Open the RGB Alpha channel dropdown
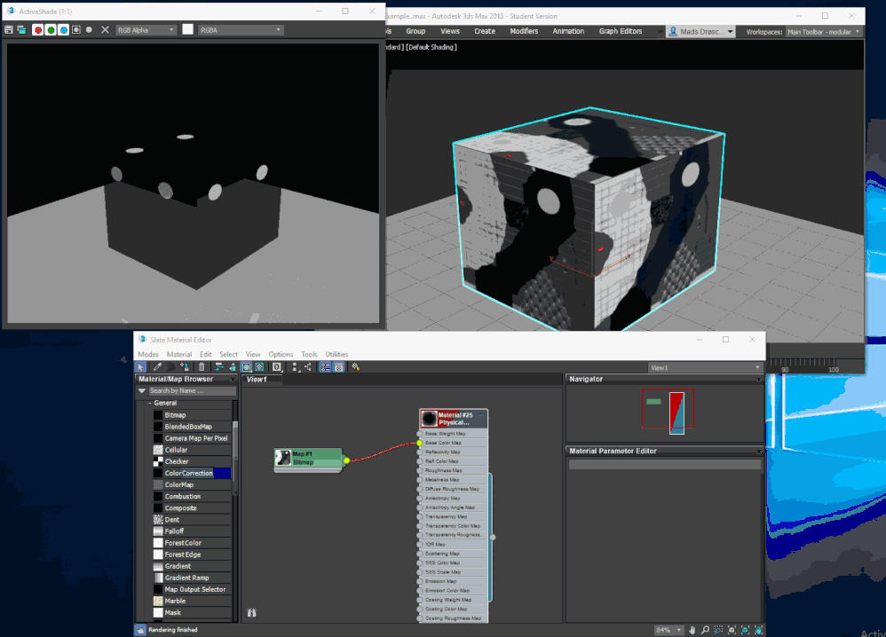 point(146,29)
